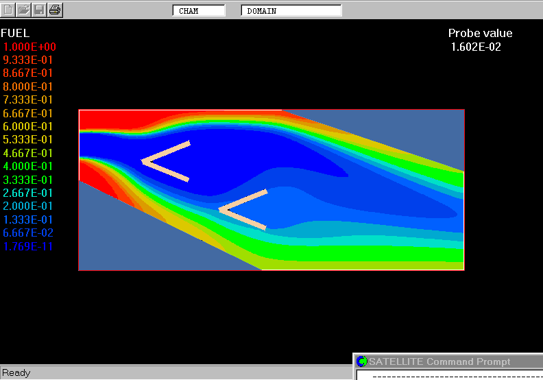The width and height of the screenshot is (543, 380).
Task: Select the SATELLITE Command Prompt title bar
Action: tap(446, 361)
